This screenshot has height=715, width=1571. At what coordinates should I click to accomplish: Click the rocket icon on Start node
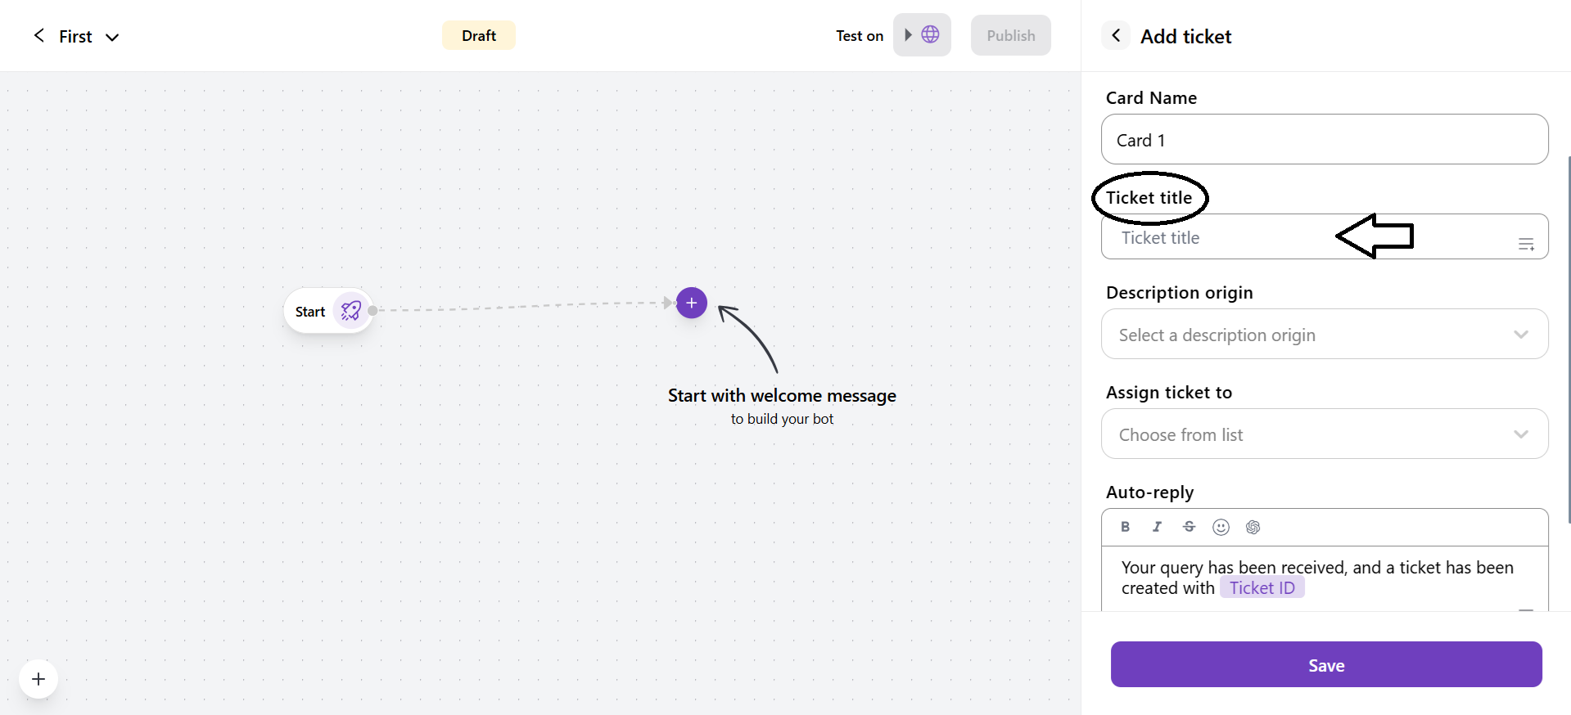[x=351, y=311]
